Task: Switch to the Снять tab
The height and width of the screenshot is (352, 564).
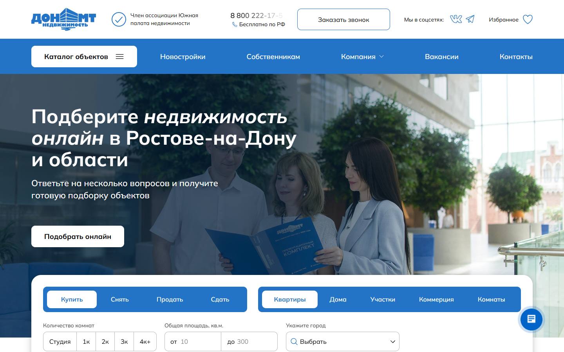Action: pyautogui.click(x=120, y=299)
